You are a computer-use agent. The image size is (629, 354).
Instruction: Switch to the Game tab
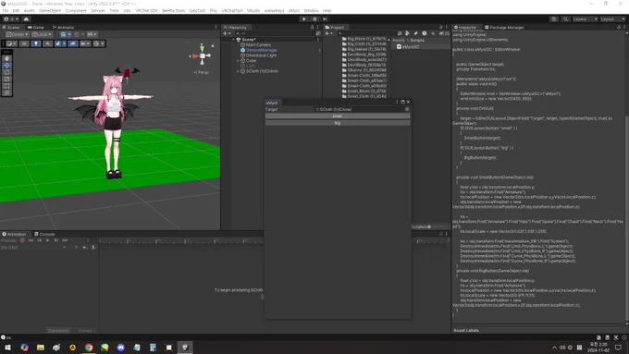(x=36, y=27)
